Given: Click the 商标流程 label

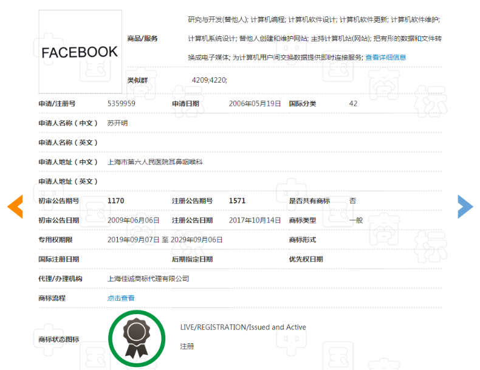Looking at the screenshot, I should [52, 298].
